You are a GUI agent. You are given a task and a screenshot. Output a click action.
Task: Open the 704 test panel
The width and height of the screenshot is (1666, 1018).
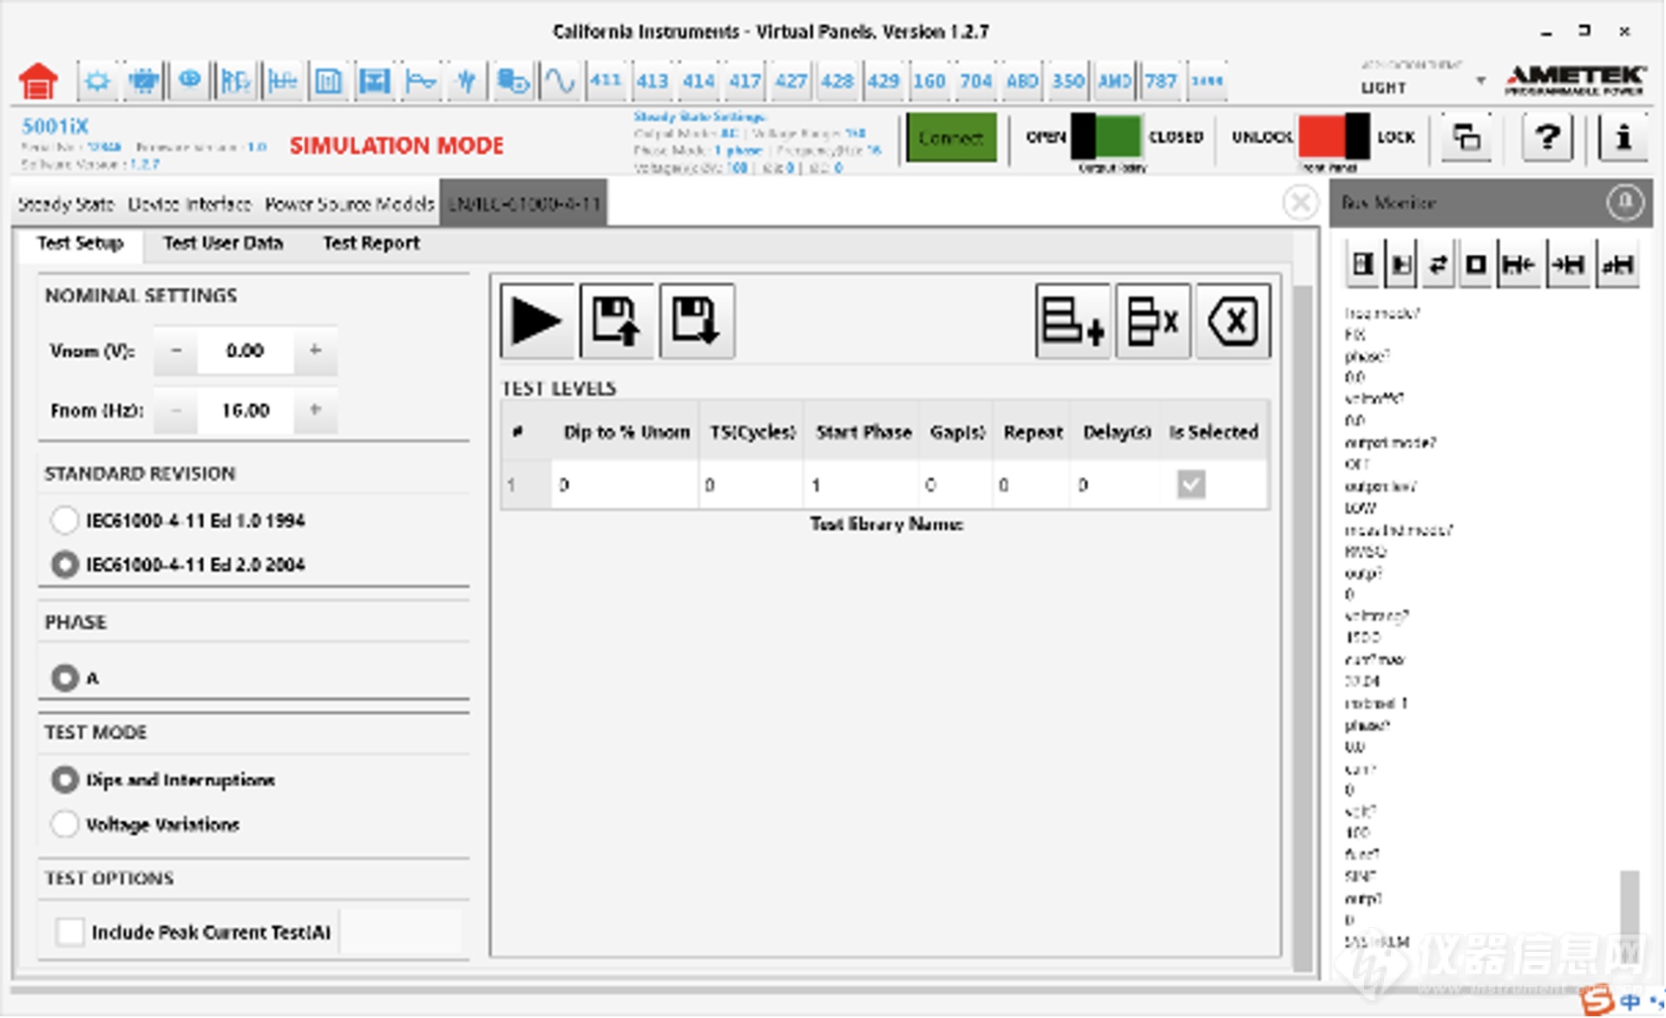(975, 82)
